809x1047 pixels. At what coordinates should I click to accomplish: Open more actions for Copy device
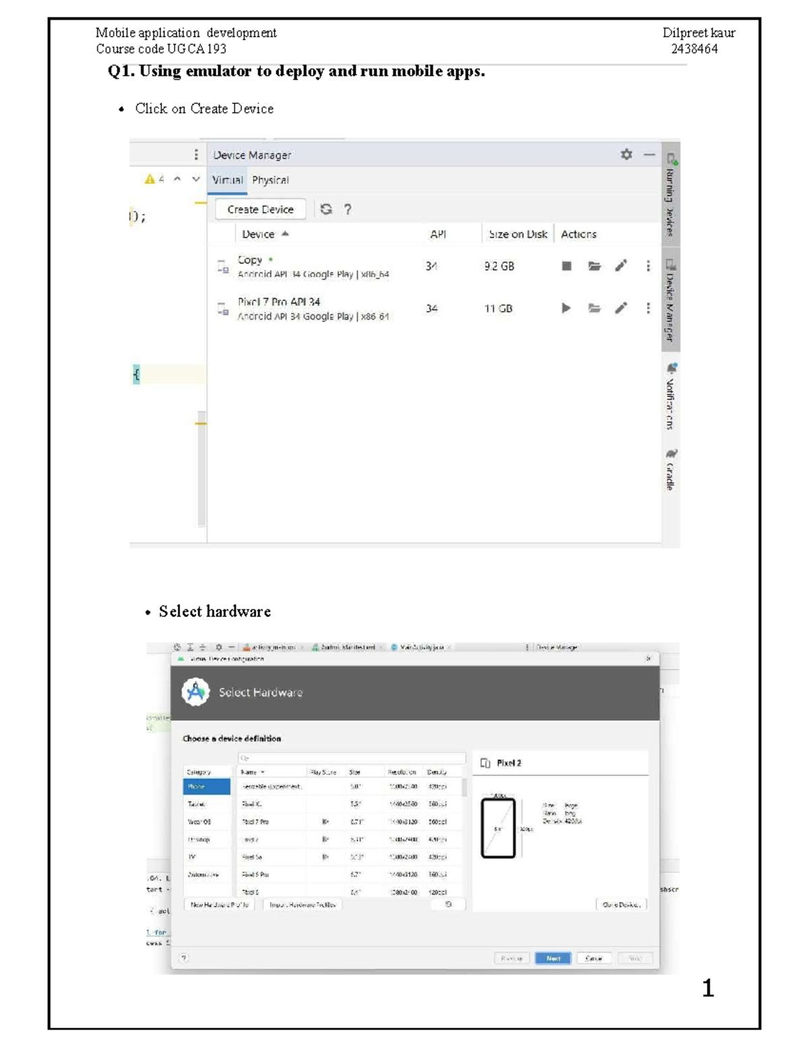click(x=648, y=266)
